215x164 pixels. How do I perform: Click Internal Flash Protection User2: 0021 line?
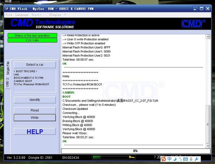click(86, 56)
